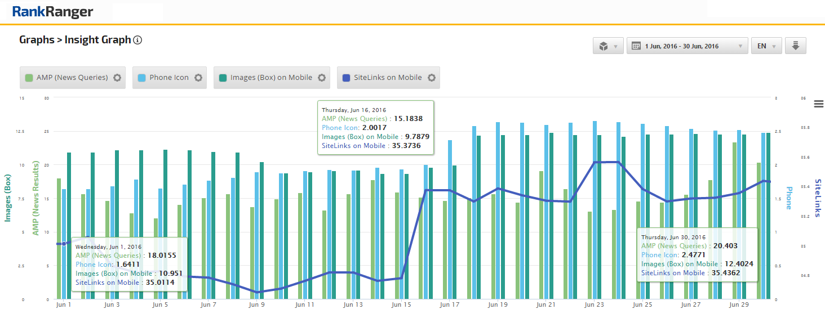Open the Phone Icon gear settings
The image size is (825, 309).
[198, 78]
